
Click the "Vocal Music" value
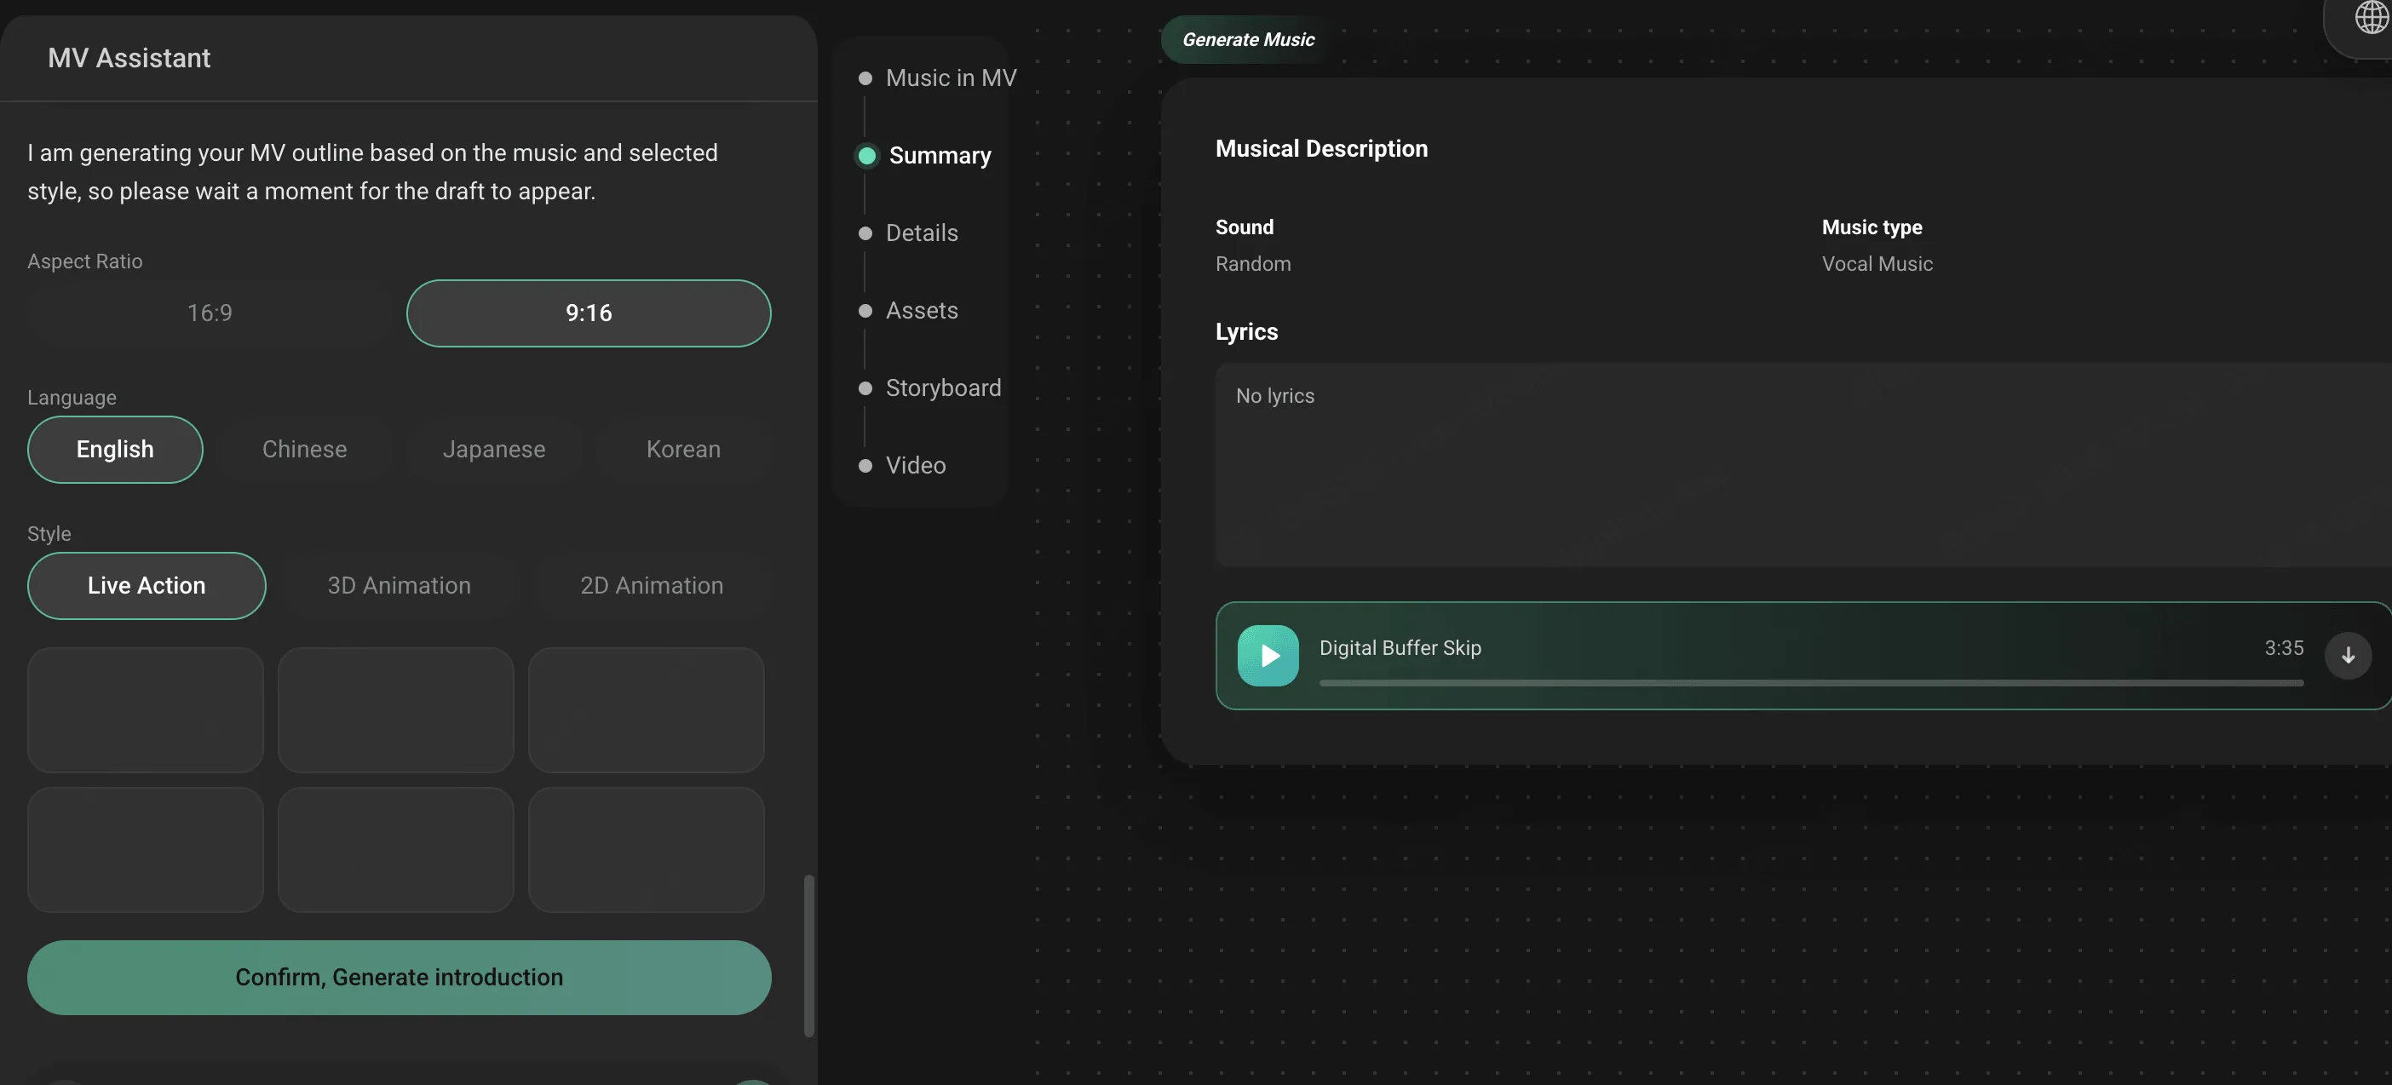coord(1877,264)
